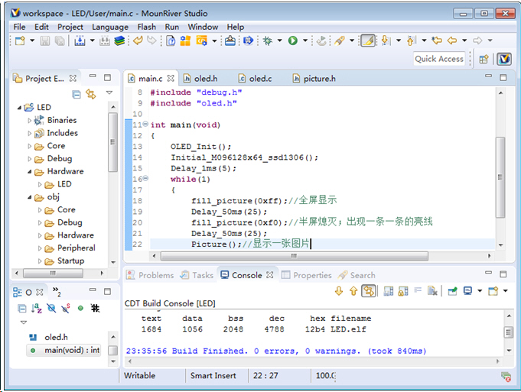Click the Save toolbar icon
The image size is (521, 392).
[45, 40]
